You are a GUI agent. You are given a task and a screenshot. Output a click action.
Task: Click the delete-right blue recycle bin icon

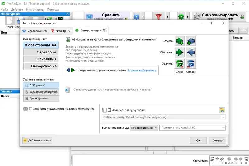click(191, 64)
